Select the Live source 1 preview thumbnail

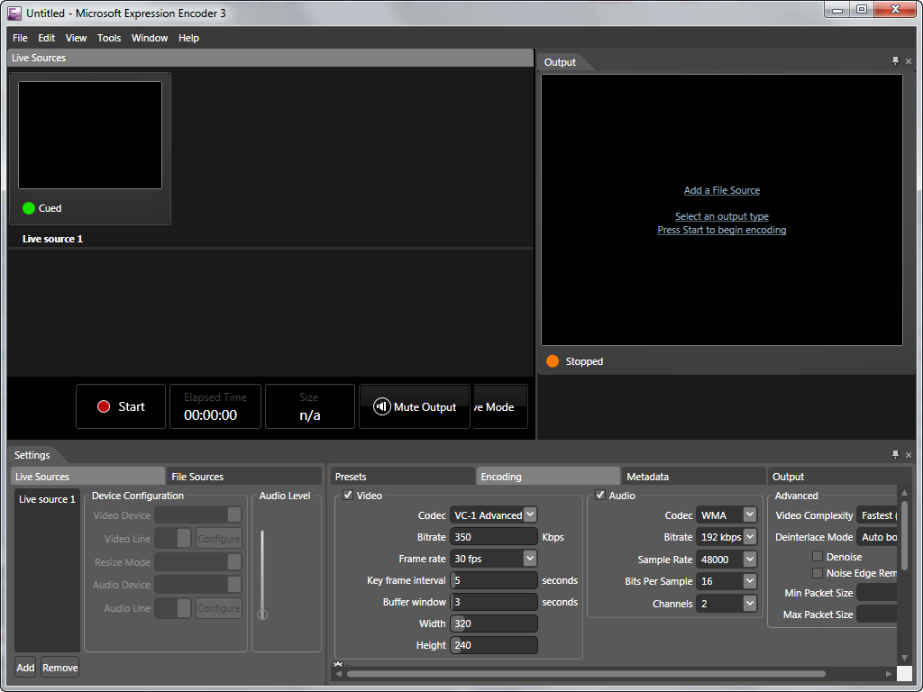90,135
